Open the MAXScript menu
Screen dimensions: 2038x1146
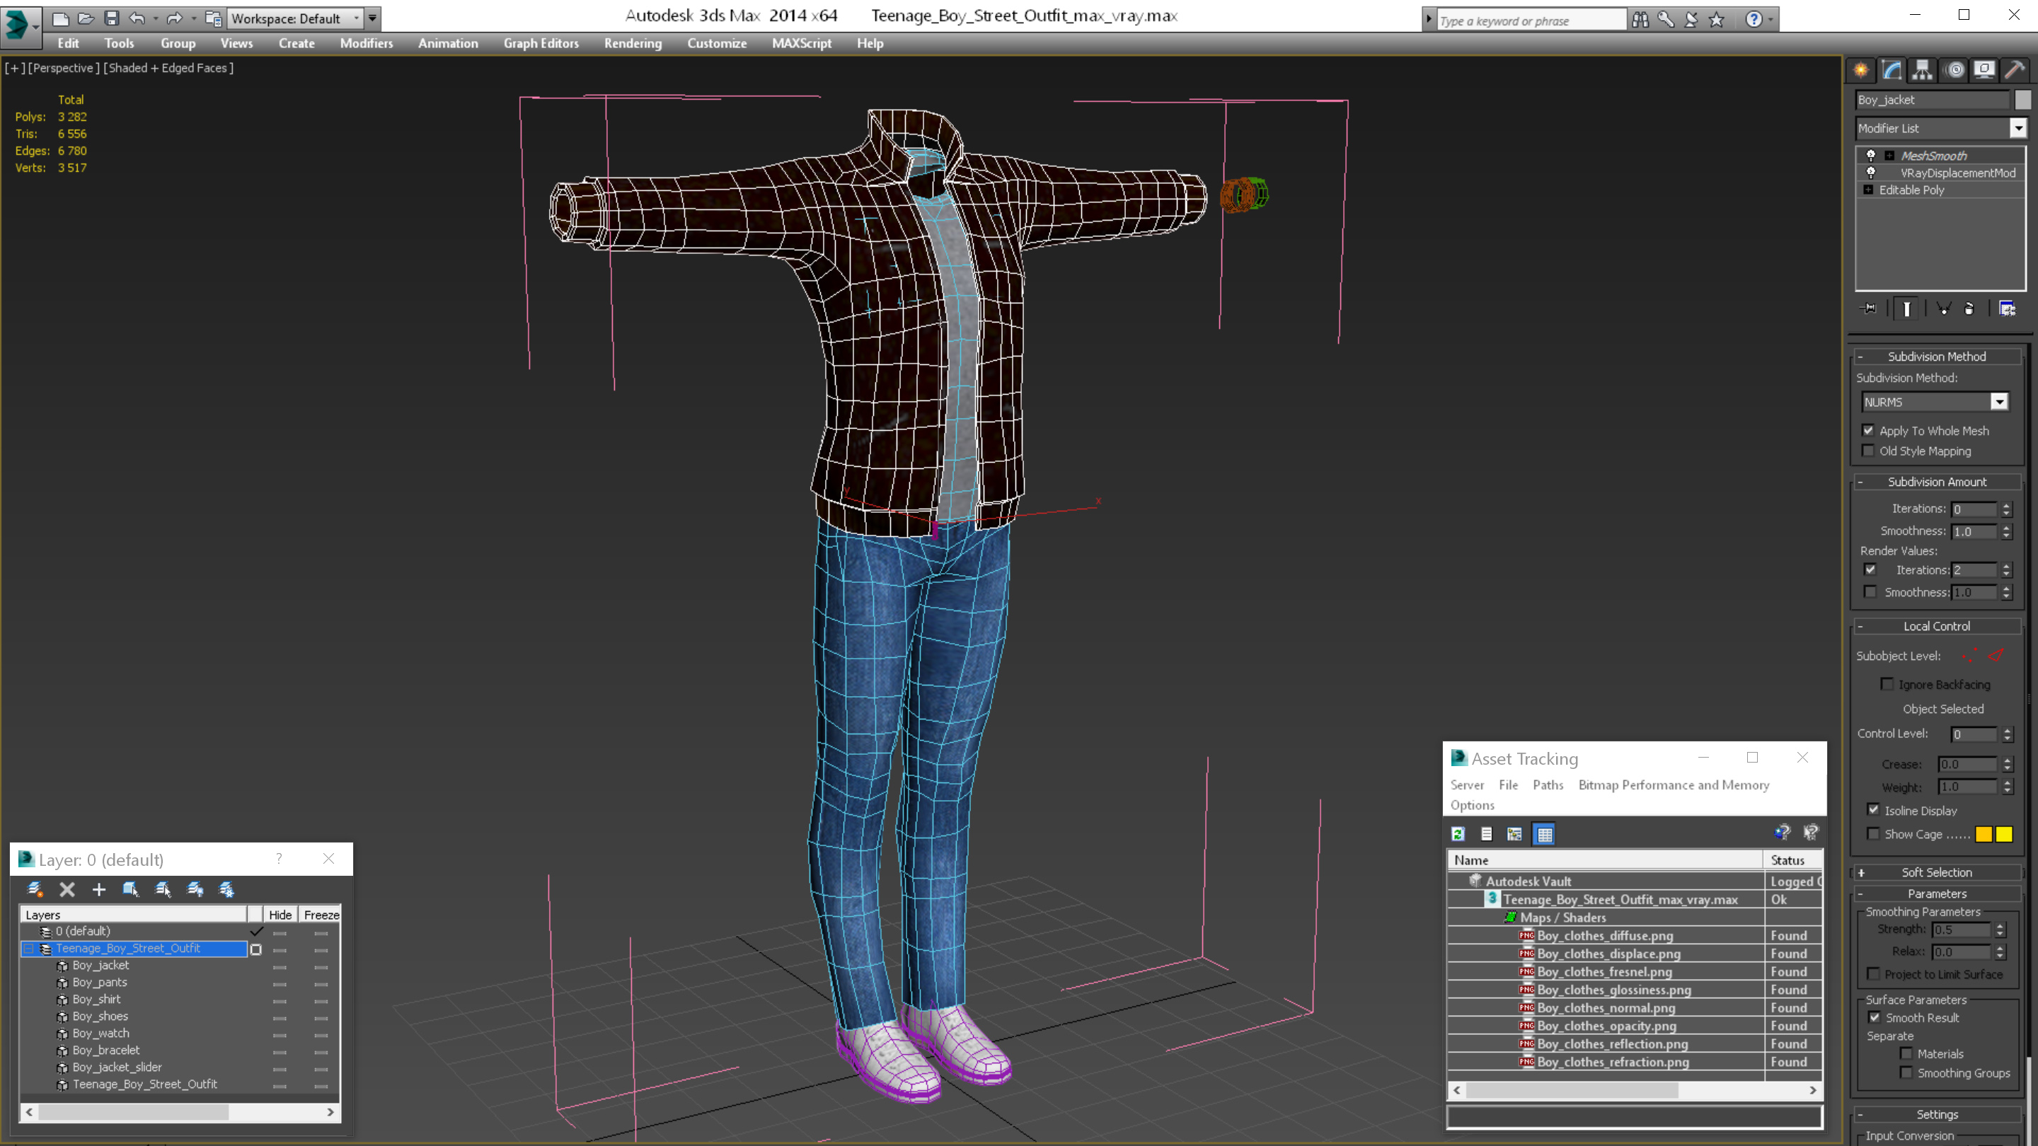pos(802,43)
